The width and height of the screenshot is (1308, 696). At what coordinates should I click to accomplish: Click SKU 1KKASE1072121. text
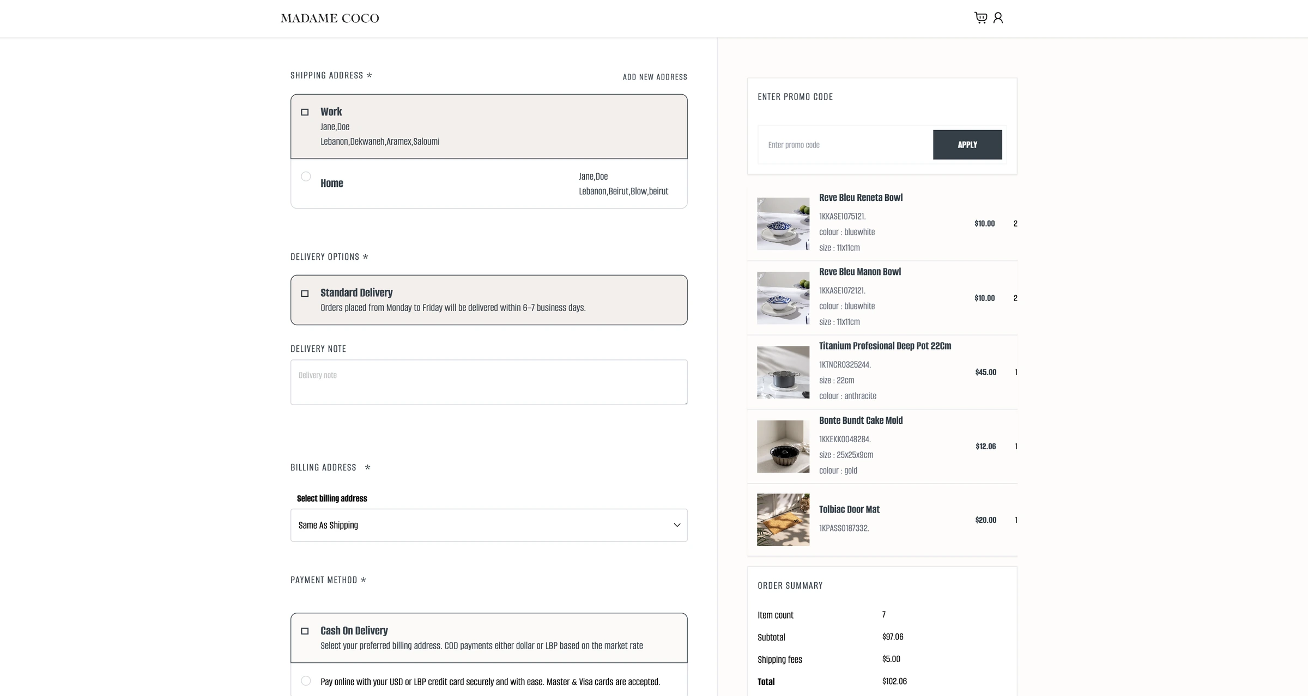(842, 291)
